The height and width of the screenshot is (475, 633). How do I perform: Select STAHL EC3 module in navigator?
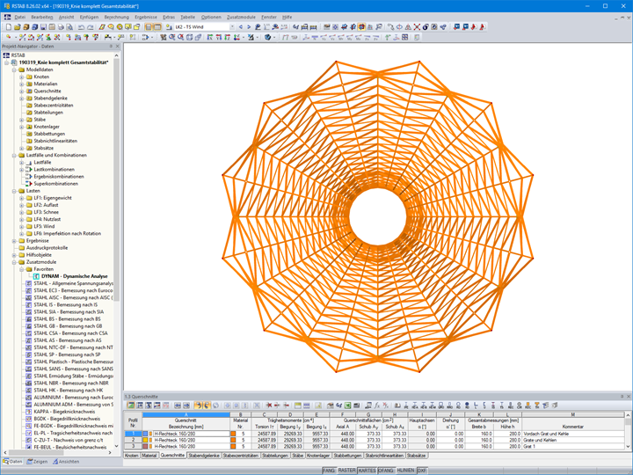coord(73,291)
